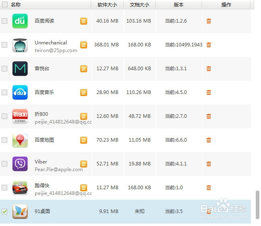Click the teiron@25pp.com account text
Viewport: 261px width, 226px height.
56,50
